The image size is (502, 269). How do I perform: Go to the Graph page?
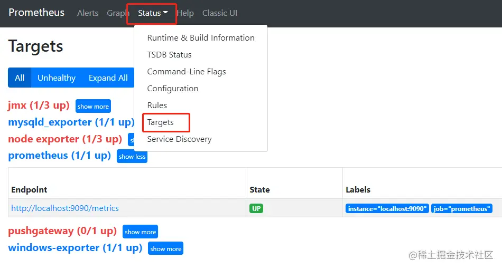point(118,13)
